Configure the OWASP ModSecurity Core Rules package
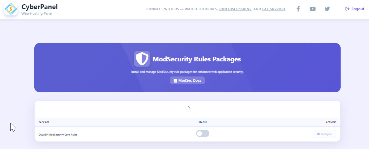Image resolution: width=369 pixels, height=149 pixels. pyautogui.click(x=324, y=134)
